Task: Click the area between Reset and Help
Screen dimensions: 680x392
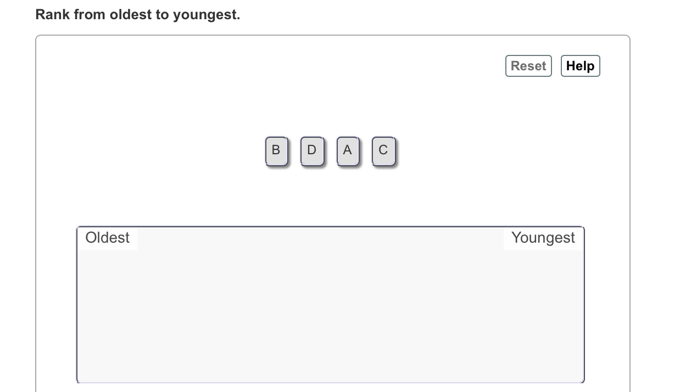Action: (x=556, y=65)
